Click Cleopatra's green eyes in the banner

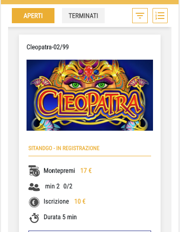click(x=89, y=85)
